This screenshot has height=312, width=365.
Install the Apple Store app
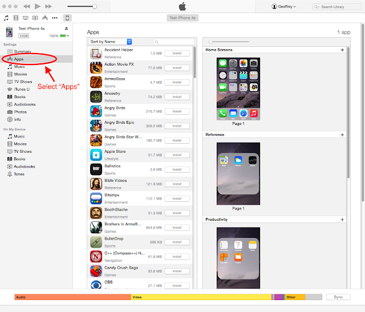click(x=177, y=155)
